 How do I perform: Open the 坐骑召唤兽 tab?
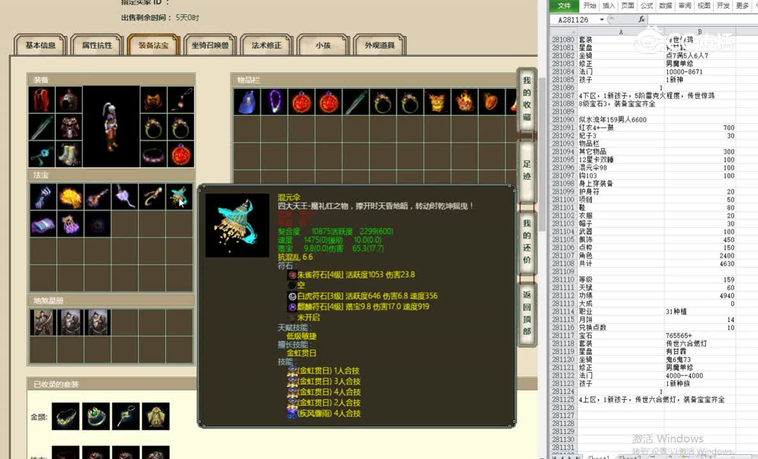pos(211,45)
